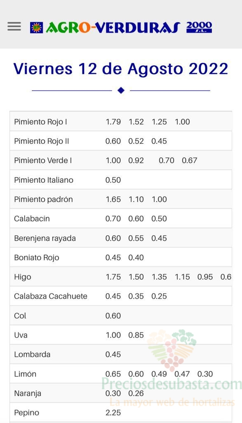
Task: Click the Lombarda price 0.45
Action: pyautogui.click(x=113, y=354)
